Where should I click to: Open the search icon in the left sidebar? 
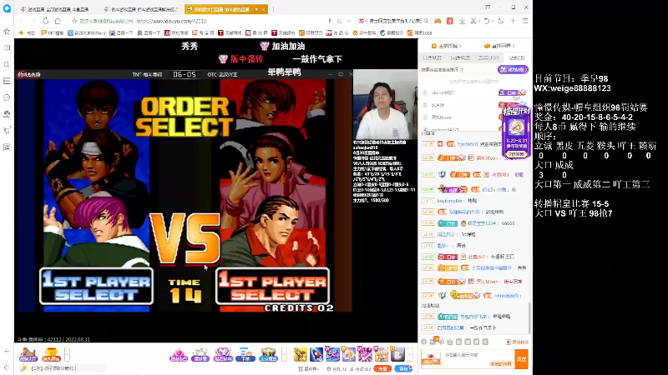(x=7, y=65)
